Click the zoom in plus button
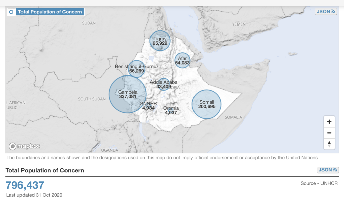Image resolution: width=344 pixels, height=202 pixels. pos(329,122)
